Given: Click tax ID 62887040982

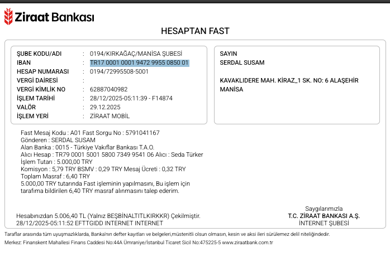Looking at the screenshot, I should click(x=109, y=90).
